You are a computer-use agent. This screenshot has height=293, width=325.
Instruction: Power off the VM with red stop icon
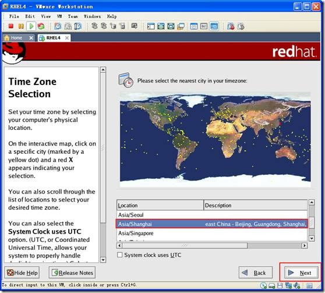tap(11, 26)
